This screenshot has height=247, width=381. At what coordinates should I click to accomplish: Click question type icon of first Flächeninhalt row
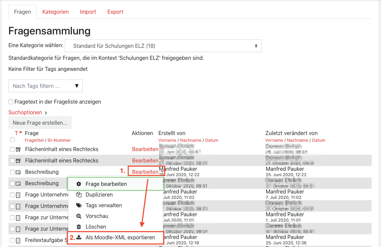(x=18, y=149)
